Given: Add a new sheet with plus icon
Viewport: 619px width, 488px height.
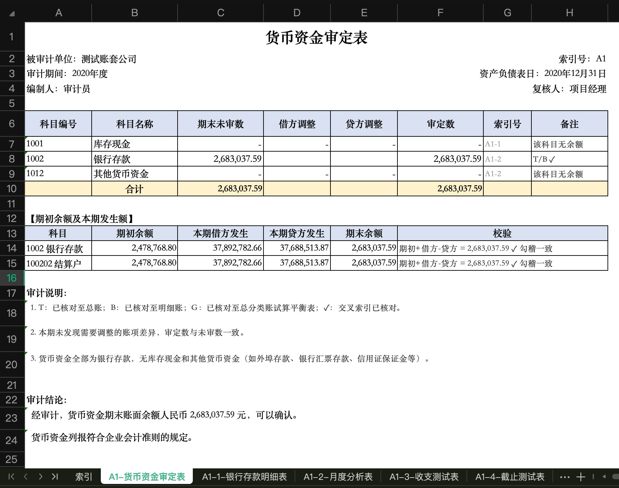Looking at the screenshot, I should tap(581, 477).
